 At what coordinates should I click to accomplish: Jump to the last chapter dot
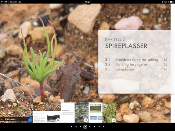104,127
